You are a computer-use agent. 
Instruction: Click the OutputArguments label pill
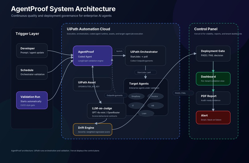point(116,95)
